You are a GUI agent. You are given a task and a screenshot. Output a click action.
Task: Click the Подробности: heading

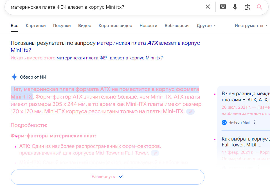(29, 125)
